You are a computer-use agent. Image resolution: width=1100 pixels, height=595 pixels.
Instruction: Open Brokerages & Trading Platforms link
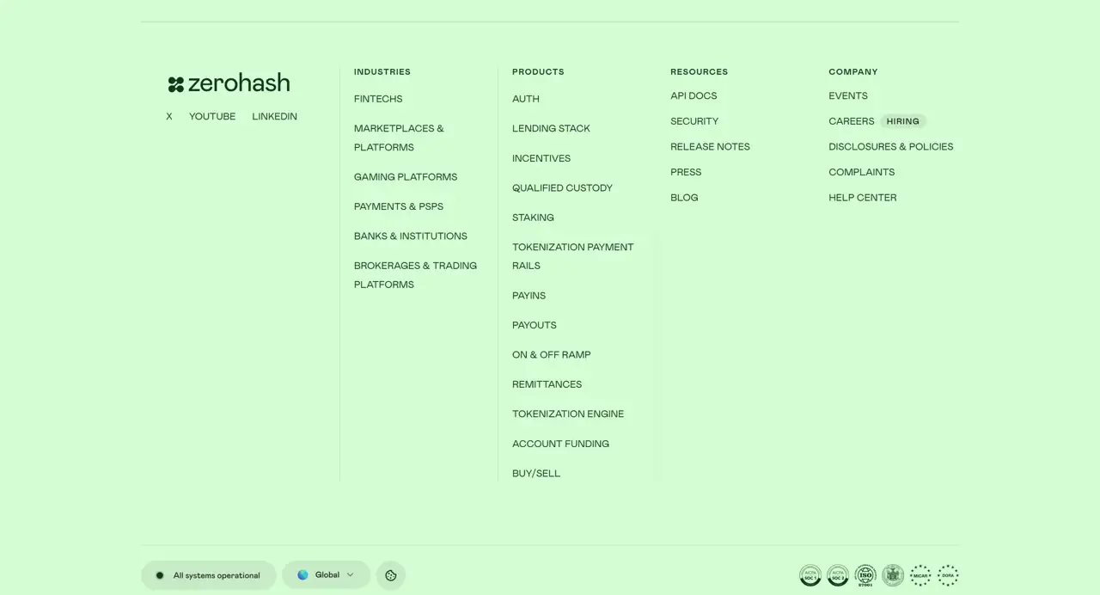pyautogui.click(x=415, y=275)
